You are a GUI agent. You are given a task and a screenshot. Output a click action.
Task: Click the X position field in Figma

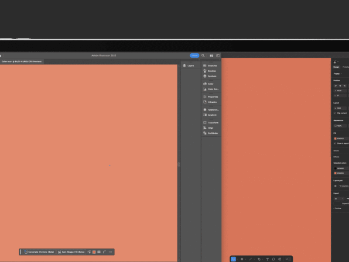340,91
